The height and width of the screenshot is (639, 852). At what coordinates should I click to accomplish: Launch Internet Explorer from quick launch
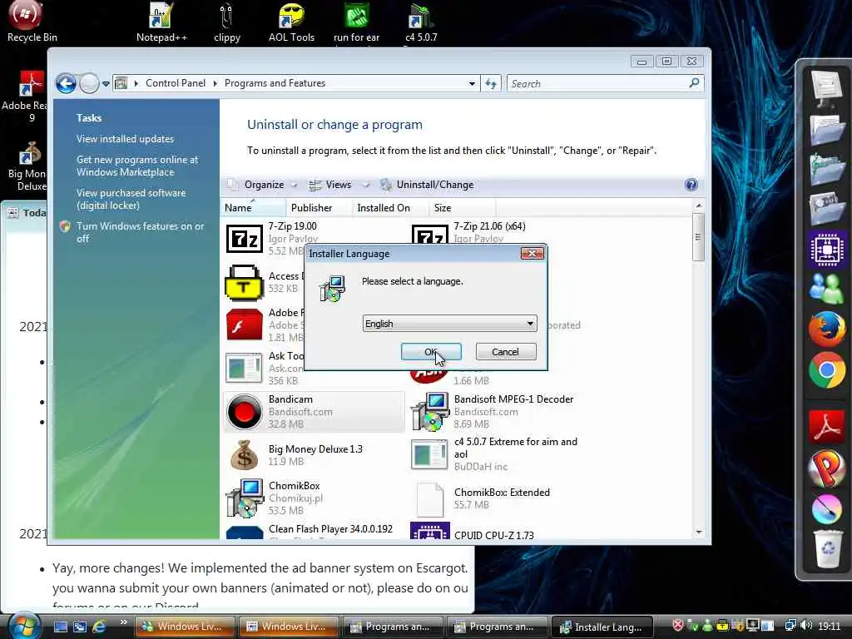[x=99, y=627]
